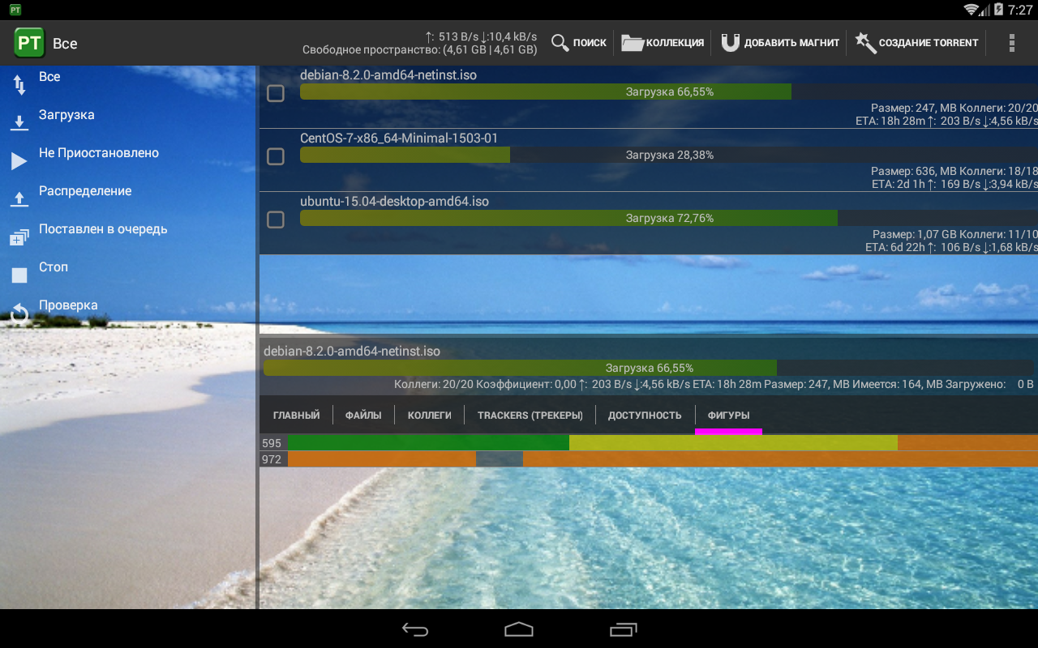Click the Загрузка 28,38% progress bar
This screenshot has width=1038, height=648.
669,155
